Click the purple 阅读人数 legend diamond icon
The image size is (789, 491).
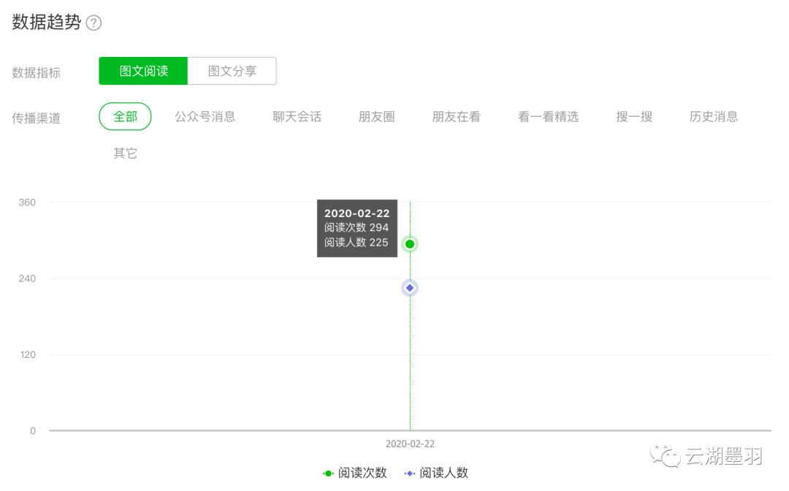pos(410,473)
